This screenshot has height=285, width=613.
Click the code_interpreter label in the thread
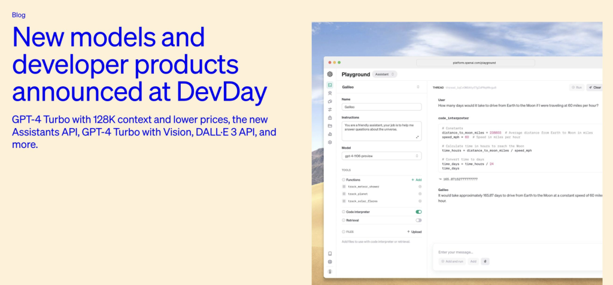click(x=454, y=118)
